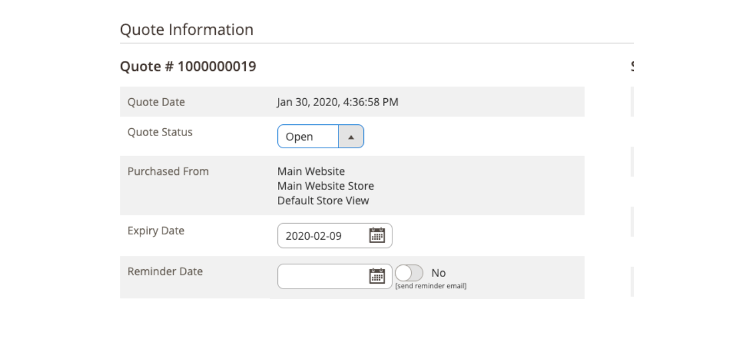Click the 'Main Website' text line

(311, 172)
